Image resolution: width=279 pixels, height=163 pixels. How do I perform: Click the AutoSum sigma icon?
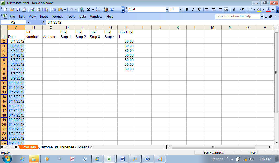pos(88,10)
